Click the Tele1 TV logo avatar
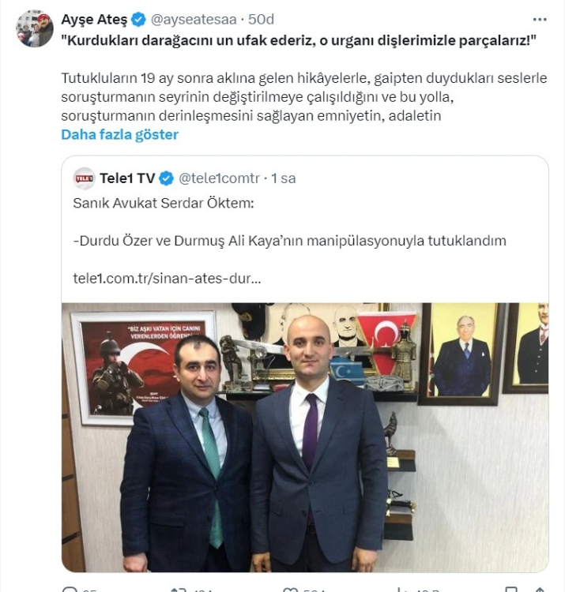Viewport: 565px width, 592px height. click(84, 178)
